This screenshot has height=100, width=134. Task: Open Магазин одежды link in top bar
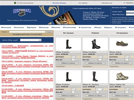pyautogui.click(x=59, y=3)
